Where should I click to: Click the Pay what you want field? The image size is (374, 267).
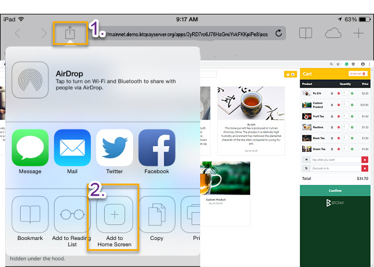pos(336,160)
